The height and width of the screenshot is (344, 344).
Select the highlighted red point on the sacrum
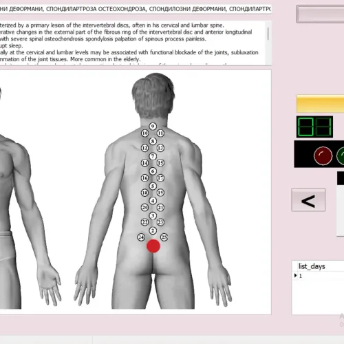tap(153, 246)
